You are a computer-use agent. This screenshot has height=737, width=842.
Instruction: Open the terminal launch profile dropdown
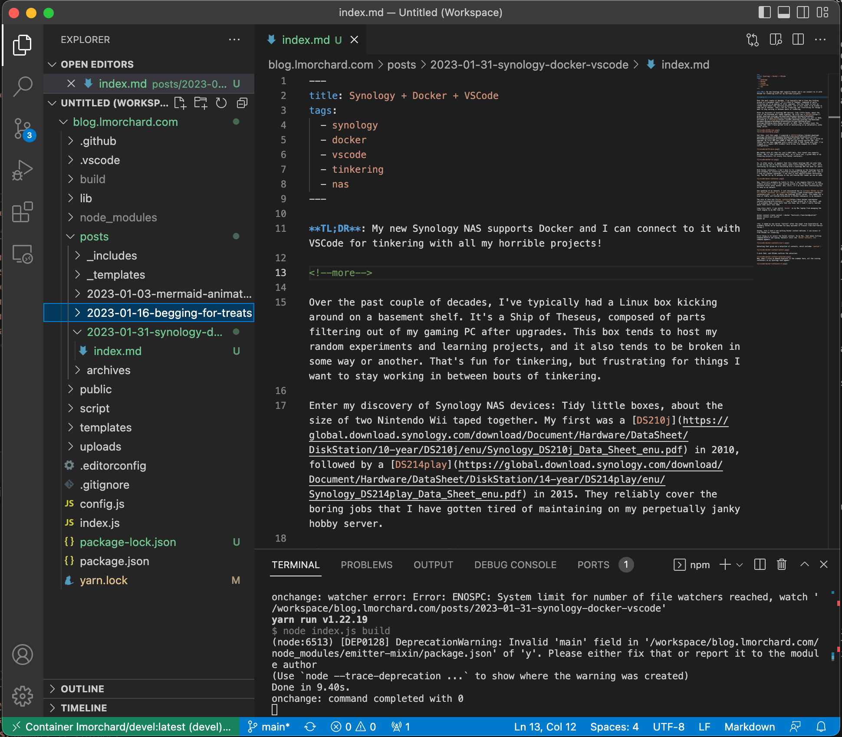tap(740, 564)
